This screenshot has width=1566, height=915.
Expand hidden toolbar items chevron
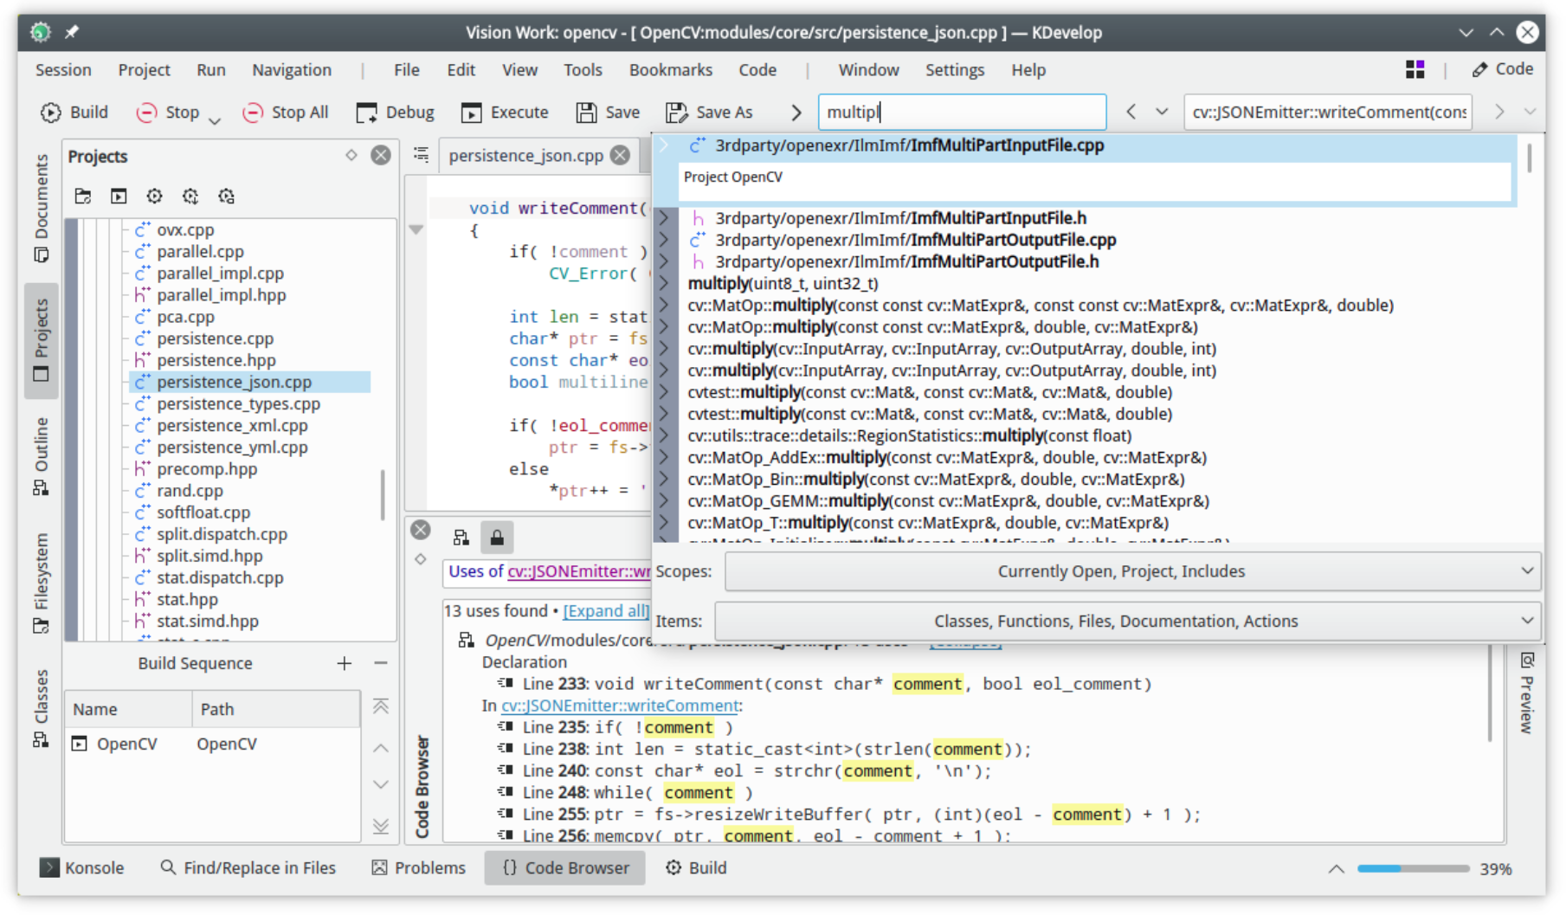(x=796, y=113)
